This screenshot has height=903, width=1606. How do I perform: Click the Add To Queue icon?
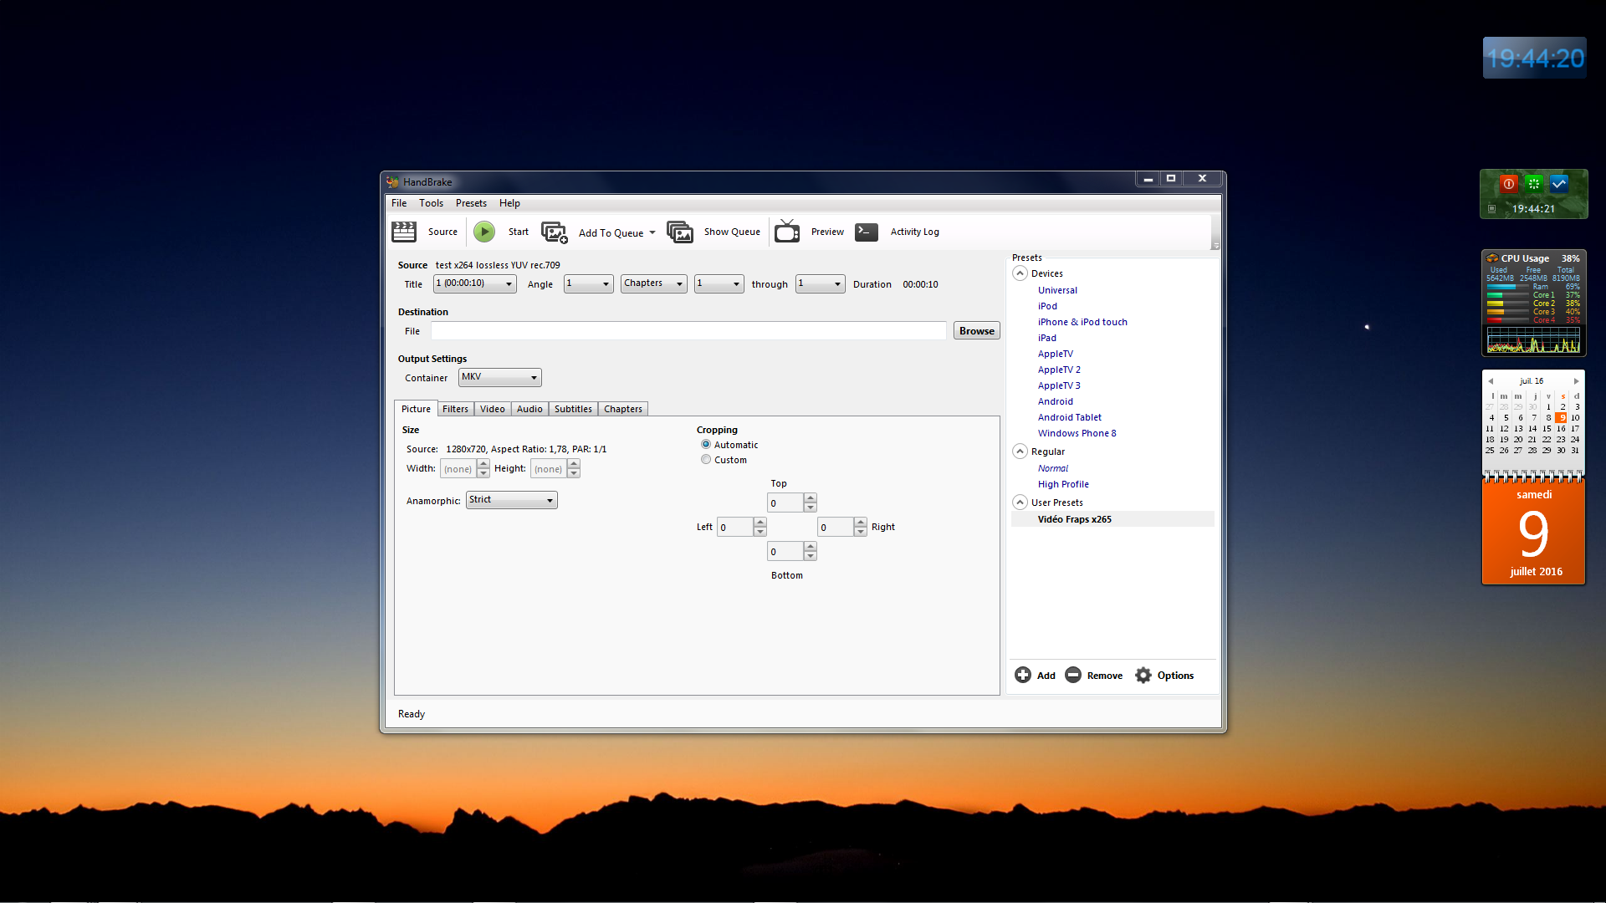point(556,232)
